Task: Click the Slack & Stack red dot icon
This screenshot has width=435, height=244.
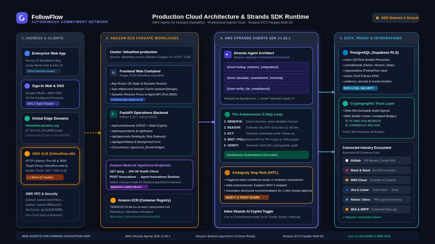Action: pos(347,170)
